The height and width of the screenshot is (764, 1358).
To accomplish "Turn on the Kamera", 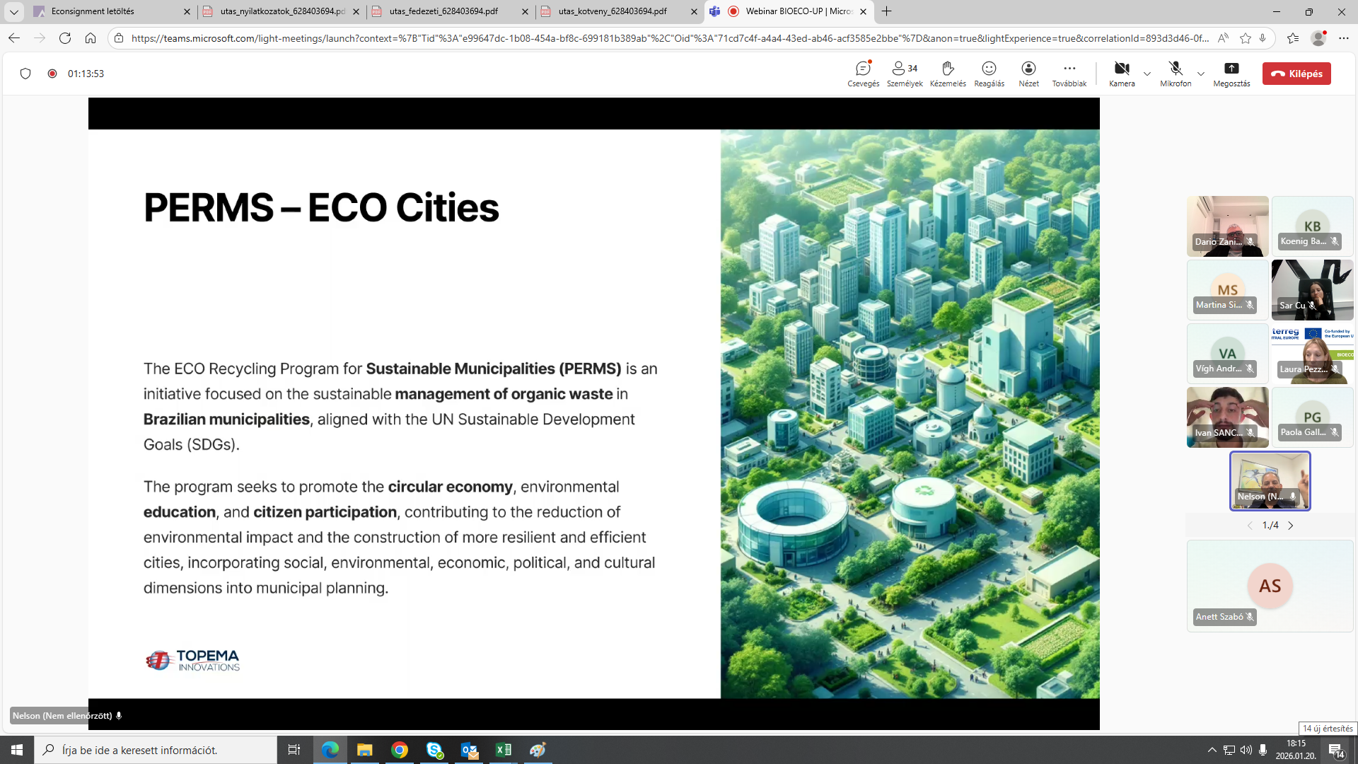I will pyautogui.click(x=1121, y=69).
